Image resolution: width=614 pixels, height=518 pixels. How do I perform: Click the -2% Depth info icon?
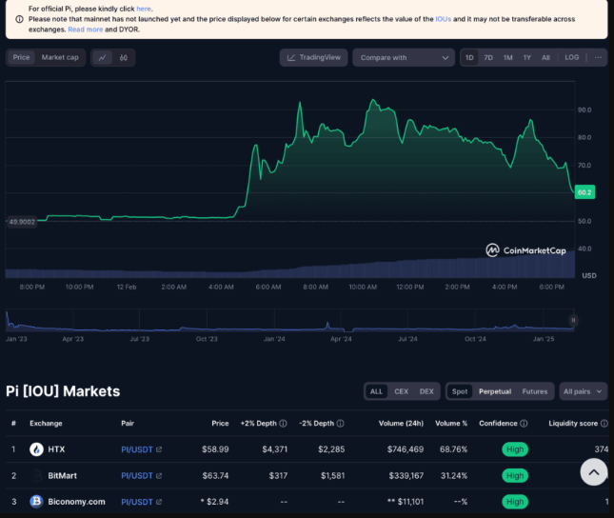coord(340,423)
